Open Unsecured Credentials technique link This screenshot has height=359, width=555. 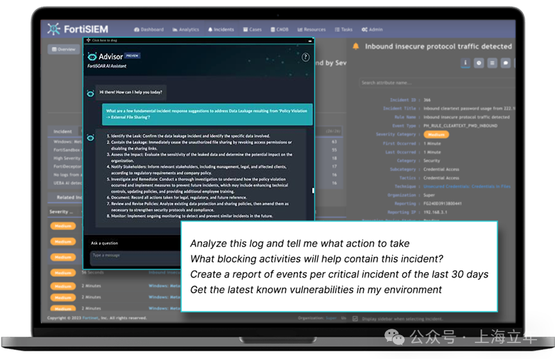coord(467,186)
